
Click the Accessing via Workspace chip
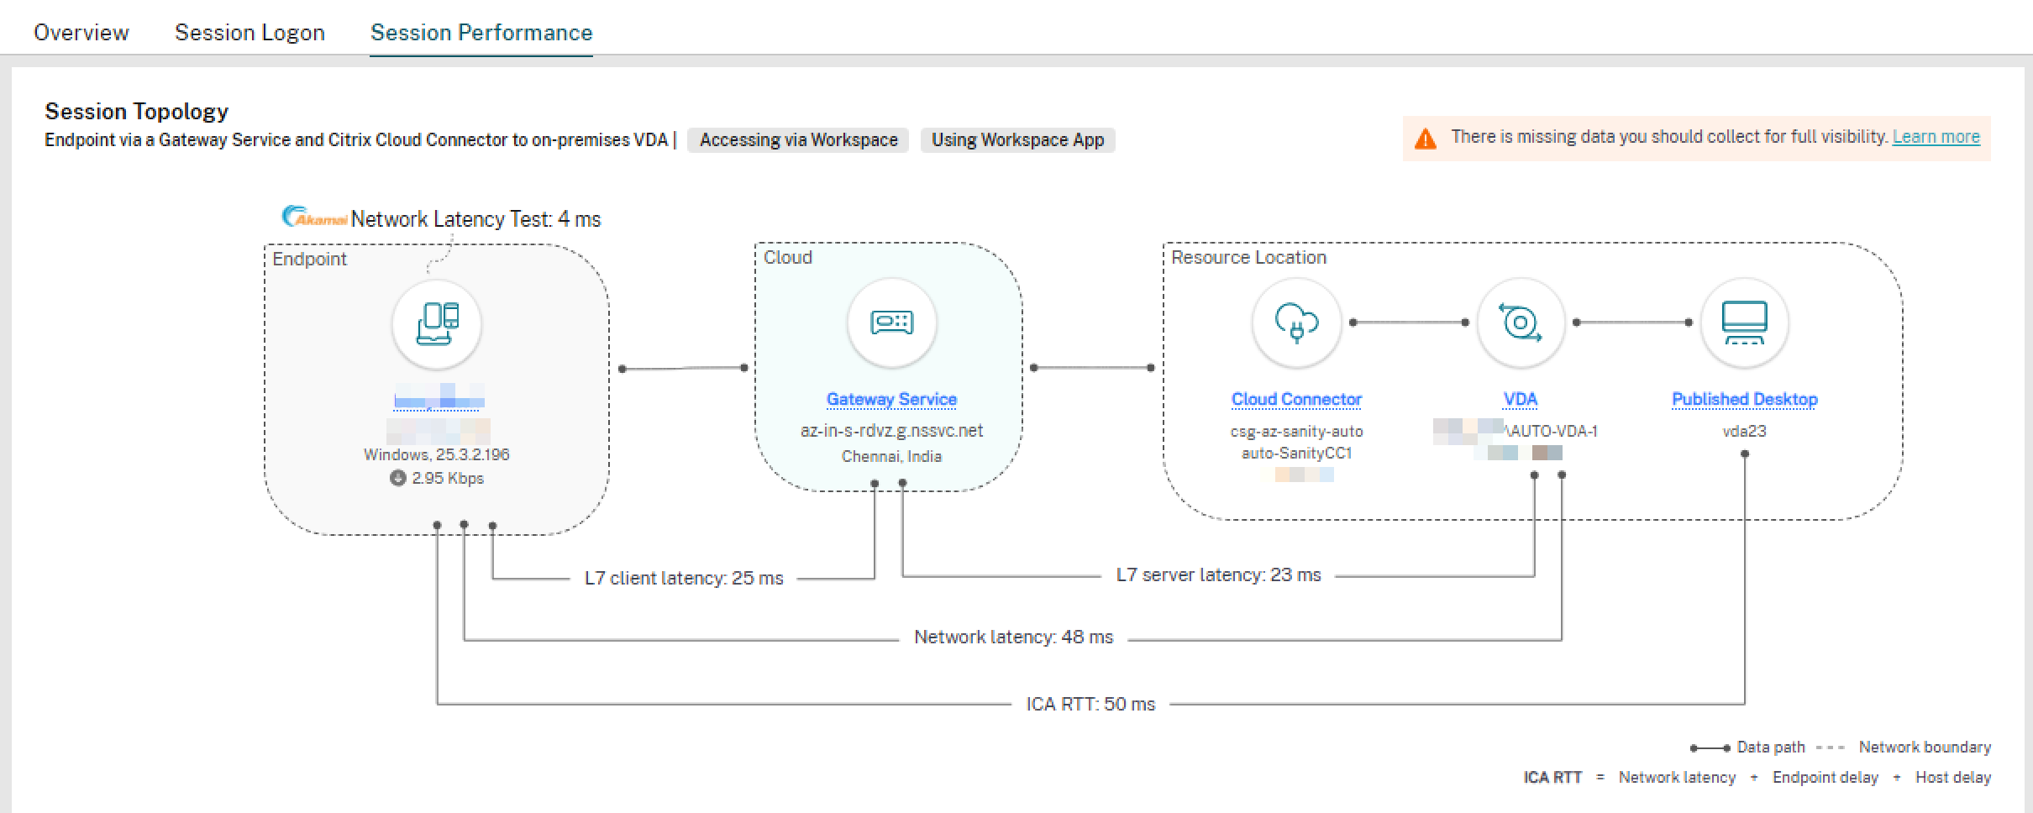tap(797, 140)
